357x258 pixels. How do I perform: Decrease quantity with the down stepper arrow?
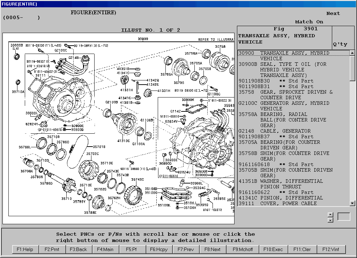point(330,220)
